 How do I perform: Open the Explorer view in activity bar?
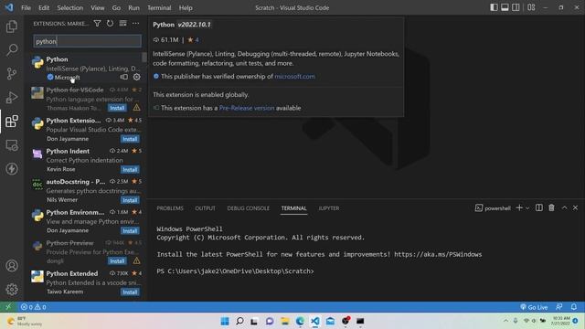tap(12, 27)
